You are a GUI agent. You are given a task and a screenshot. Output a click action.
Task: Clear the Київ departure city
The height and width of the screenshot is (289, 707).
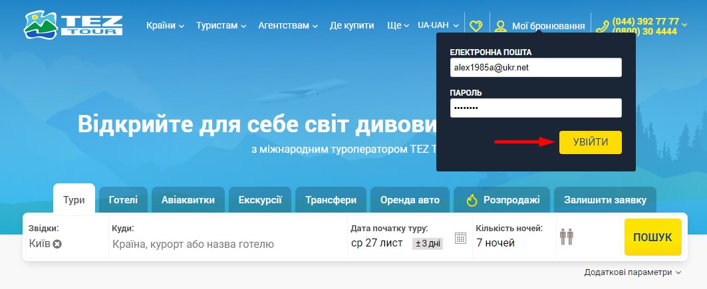pos(57,244)
